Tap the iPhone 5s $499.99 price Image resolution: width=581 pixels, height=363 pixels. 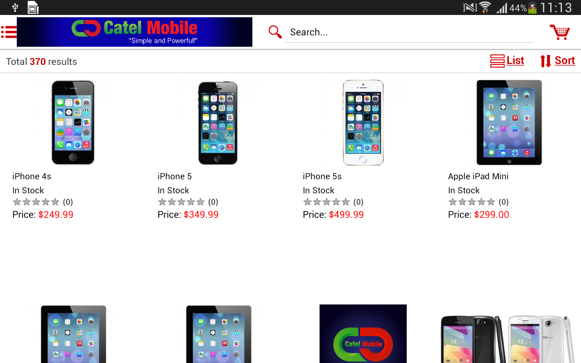[x=346, y=215]
